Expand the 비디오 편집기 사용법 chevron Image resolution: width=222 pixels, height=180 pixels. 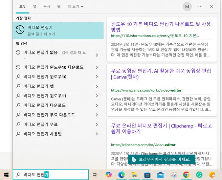click(97, 134)
